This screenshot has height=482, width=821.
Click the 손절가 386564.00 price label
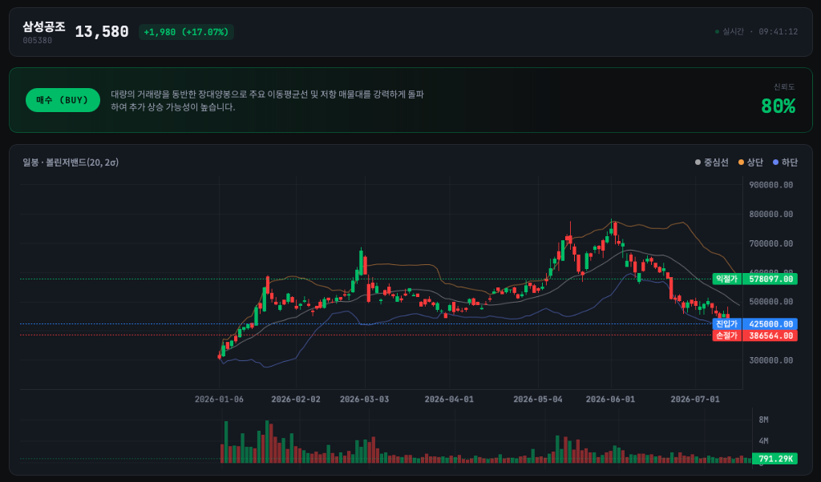pyautogui.click(x=755, y=335)
